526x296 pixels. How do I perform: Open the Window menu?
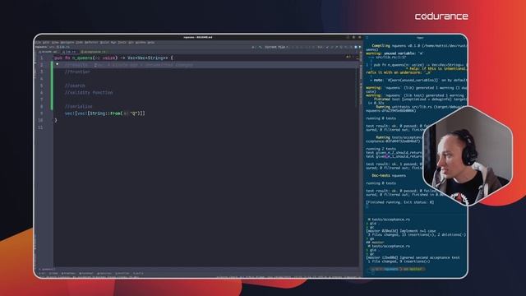point(141,43)
